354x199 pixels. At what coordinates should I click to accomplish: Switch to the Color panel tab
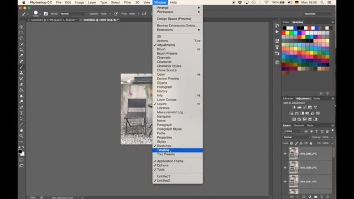tap(286, 22)
